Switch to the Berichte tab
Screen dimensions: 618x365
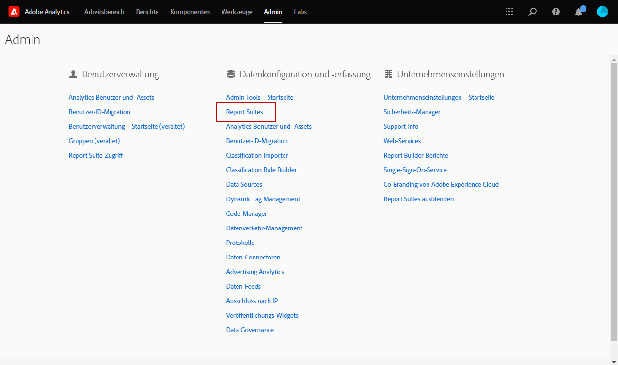point(147,12)
